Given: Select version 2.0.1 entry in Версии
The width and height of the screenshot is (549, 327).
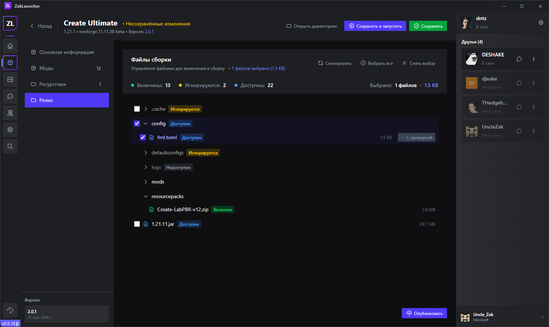Looking at the screenshot, I should pyautogui.click(x=67, y=314).
